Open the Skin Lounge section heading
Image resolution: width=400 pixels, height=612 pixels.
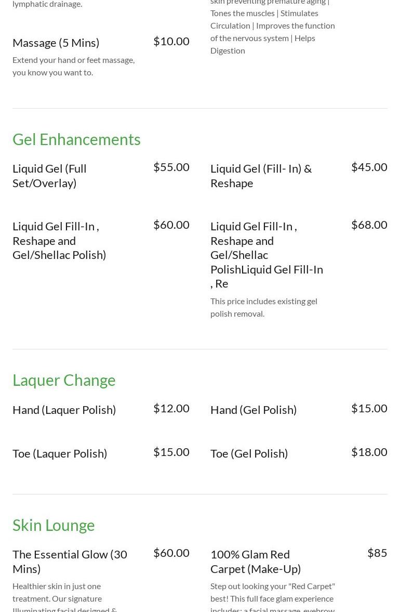[54, 525]
